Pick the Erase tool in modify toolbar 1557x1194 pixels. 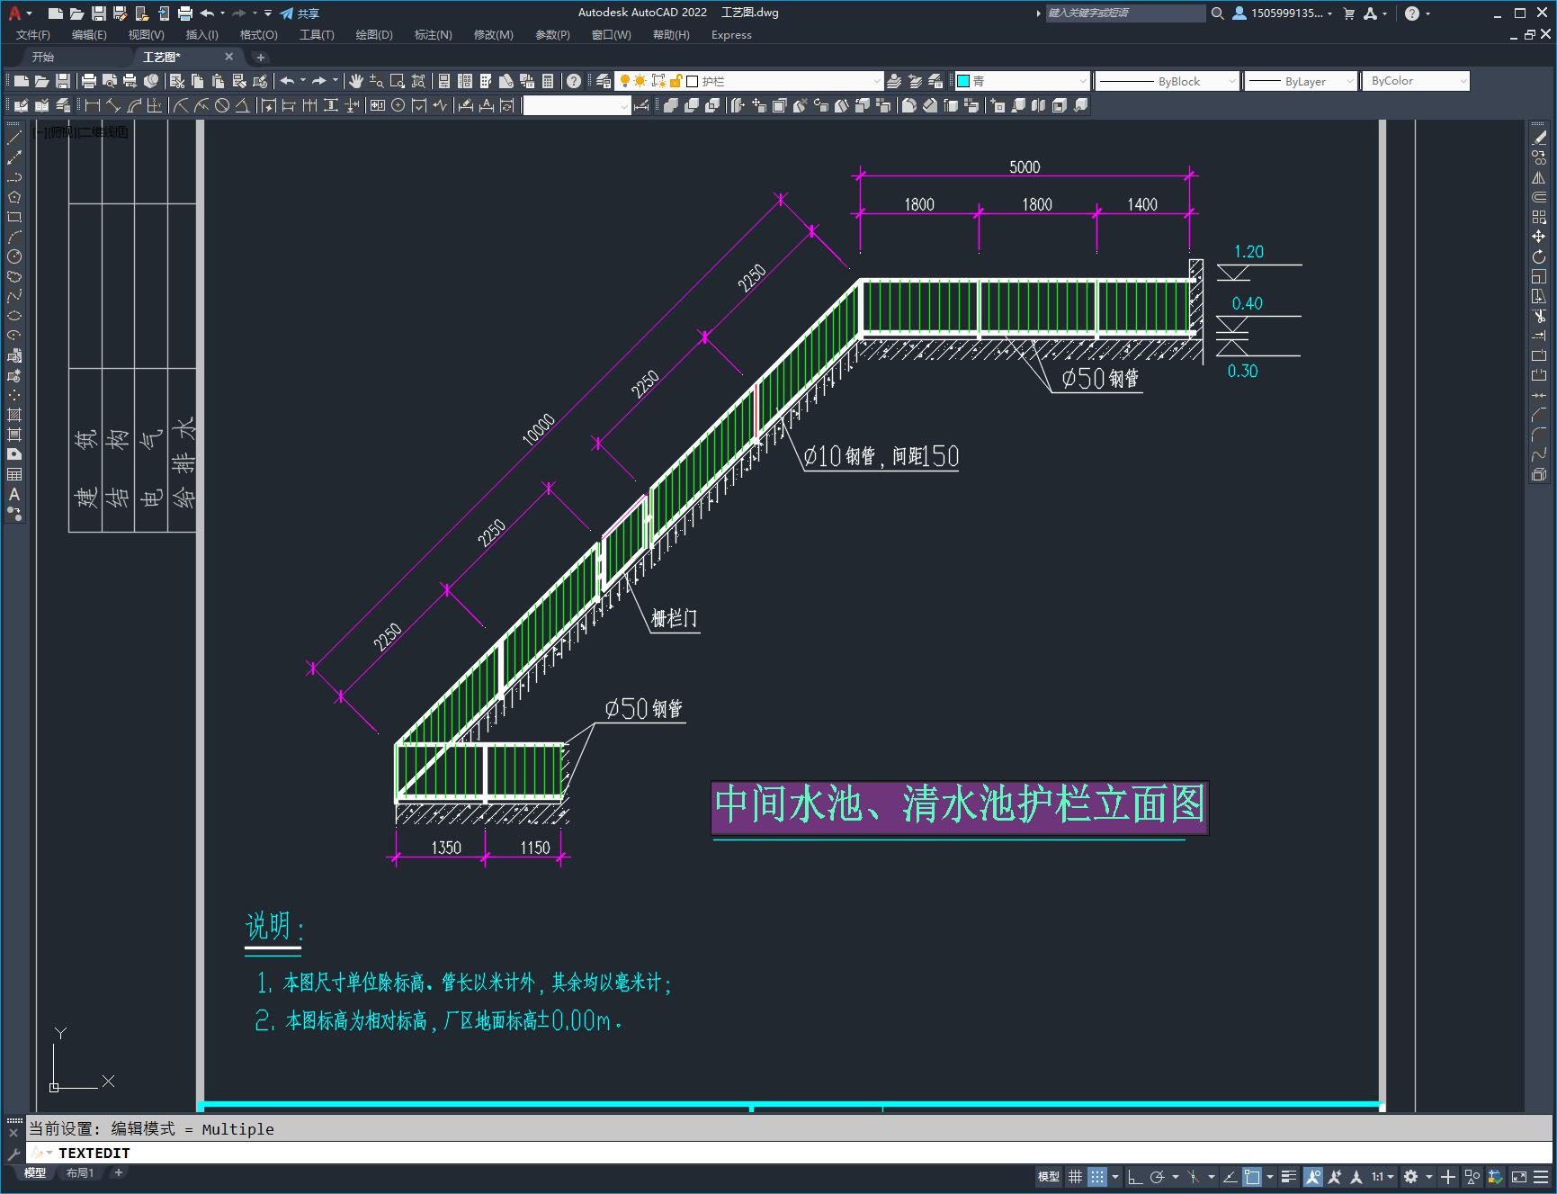coord(1539,138)
